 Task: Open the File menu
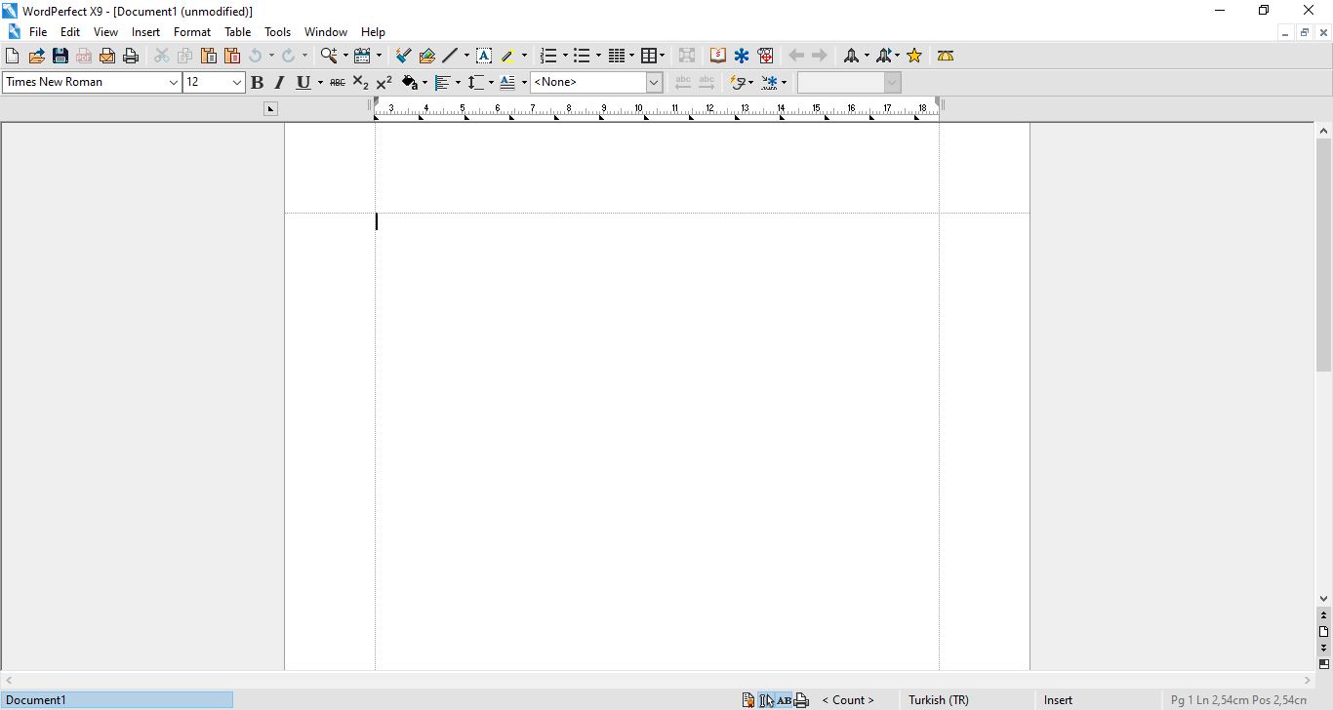pos(38,32)
